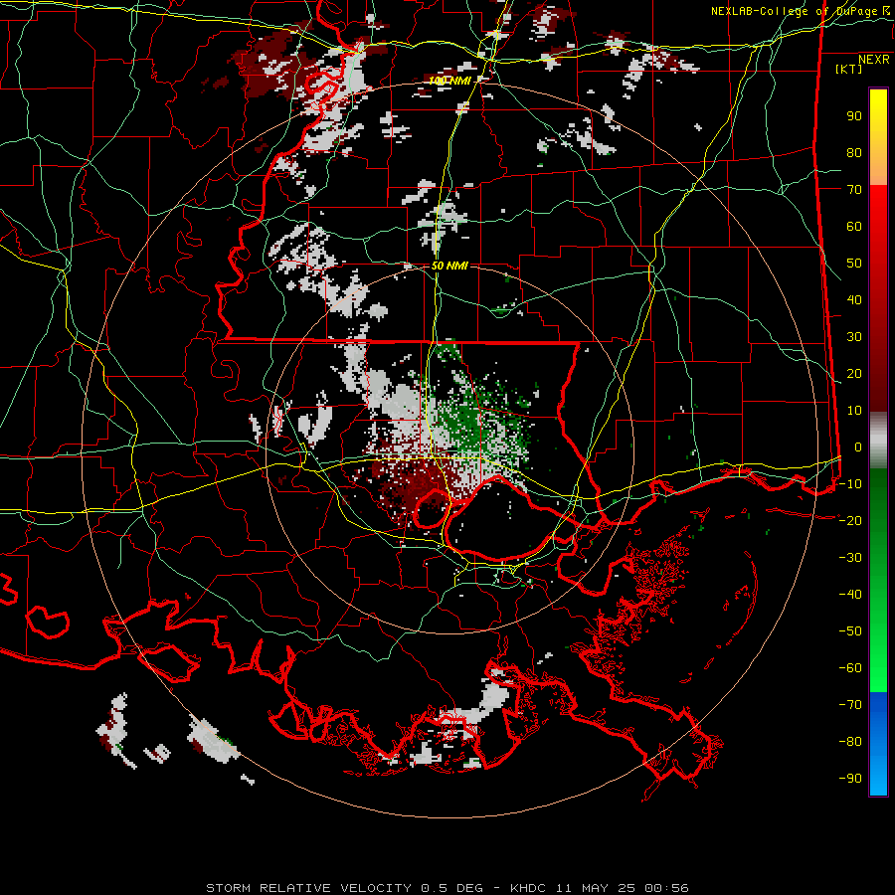The height and width of the screenshot is (895, 895).
Task: Click the KHDC station identifier in the caption
Action: click(x=528, y=888)
